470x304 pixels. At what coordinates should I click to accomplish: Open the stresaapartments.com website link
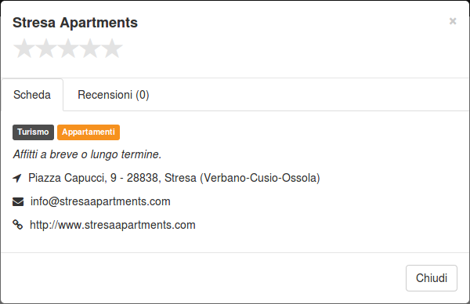[112, 225]
